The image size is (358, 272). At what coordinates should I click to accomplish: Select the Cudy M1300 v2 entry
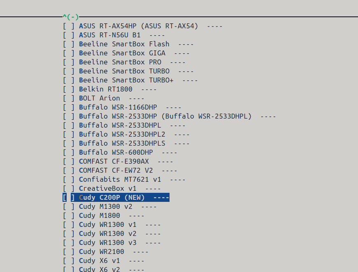point(109,207)
